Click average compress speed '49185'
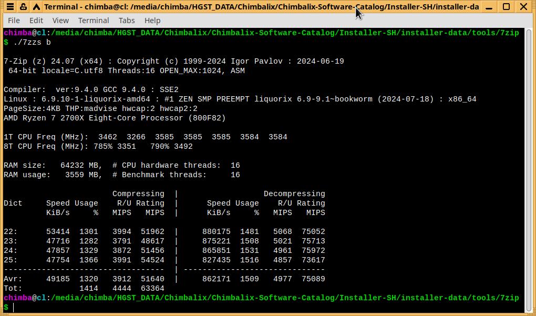This screenshot has height=316, width=536. (58, 279)
